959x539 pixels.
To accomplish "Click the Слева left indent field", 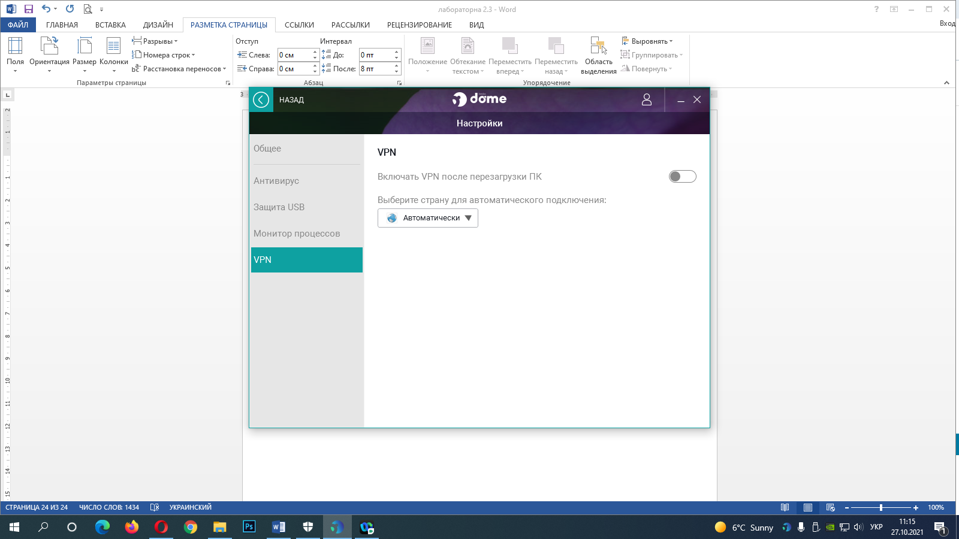I will [295, 55].
